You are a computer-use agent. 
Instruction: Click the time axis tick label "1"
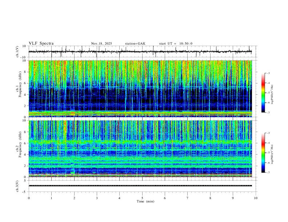[x=51, y=198]
